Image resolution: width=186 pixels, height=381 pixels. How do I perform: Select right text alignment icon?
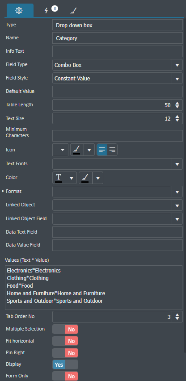pos(112,150)
